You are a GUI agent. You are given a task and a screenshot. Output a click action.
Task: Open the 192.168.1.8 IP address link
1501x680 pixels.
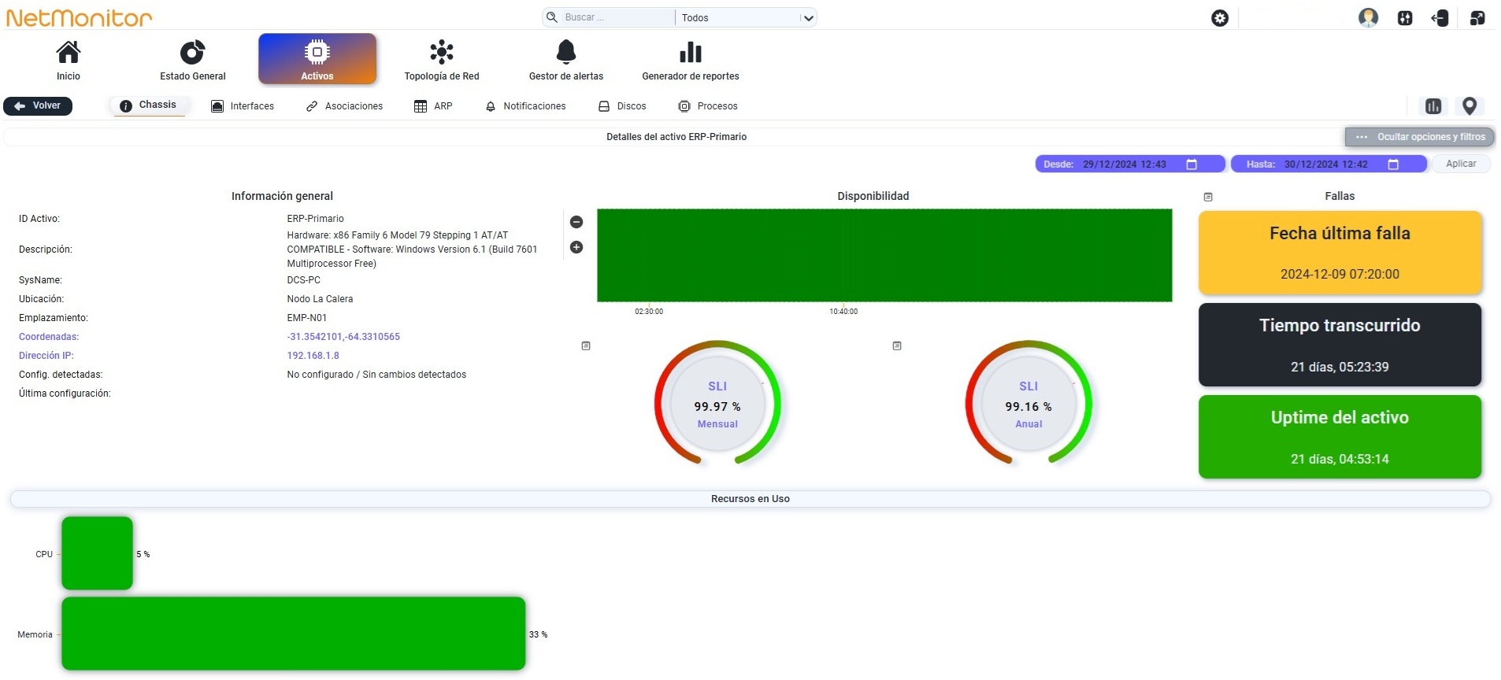point(313,356)
